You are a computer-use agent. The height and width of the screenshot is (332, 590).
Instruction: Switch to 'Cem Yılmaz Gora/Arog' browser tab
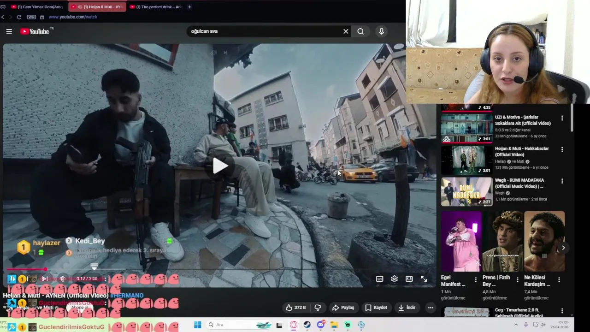point(37,7)
